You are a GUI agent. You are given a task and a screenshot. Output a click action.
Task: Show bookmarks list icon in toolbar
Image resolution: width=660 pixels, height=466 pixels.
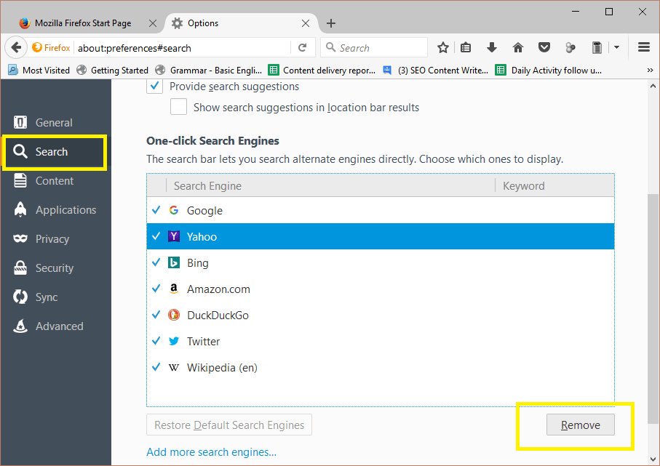466,47
